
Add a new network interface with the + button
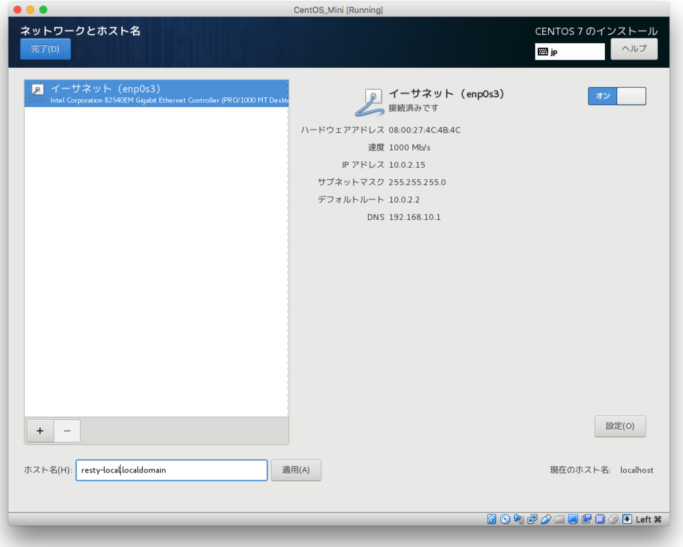point(39,430)
